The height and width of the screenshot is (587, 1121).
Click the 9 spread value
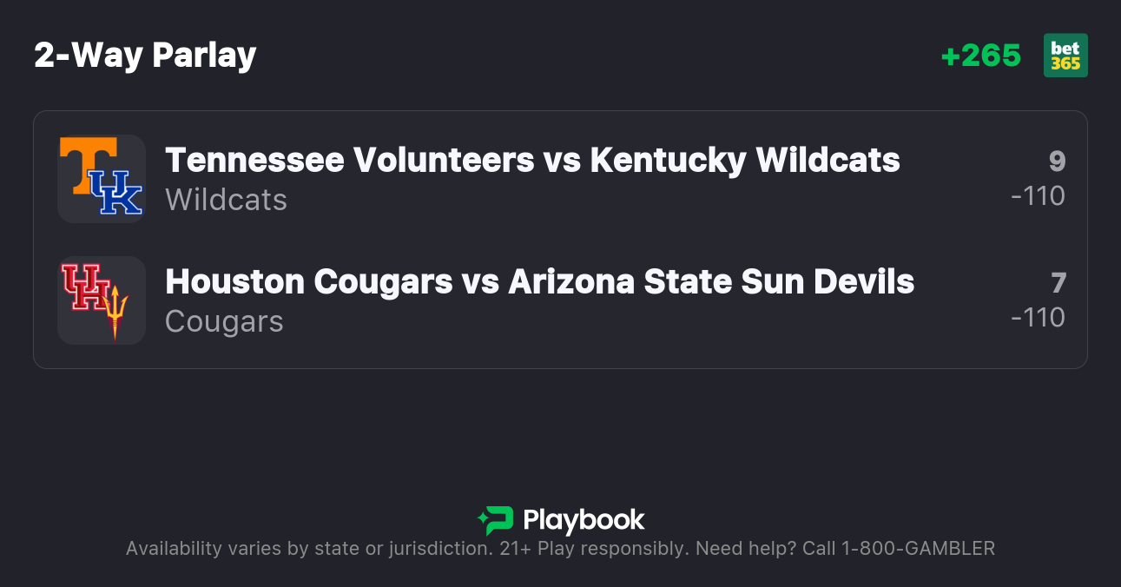[x=1057, y=162]
